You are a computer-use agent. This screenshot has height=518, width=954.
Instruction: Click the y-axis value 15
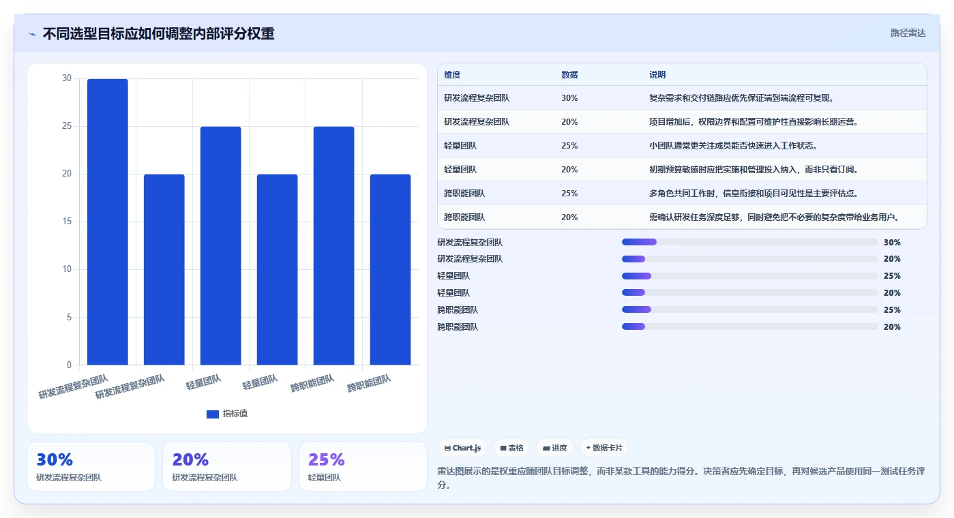66,222
